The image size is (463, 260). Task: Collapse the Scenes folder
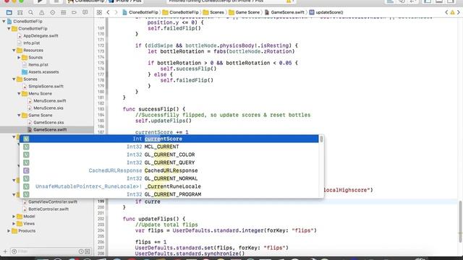(14, 79)
